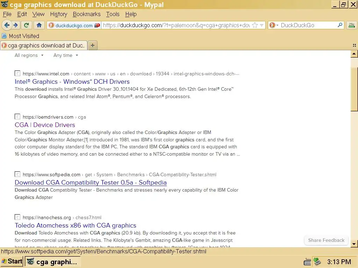Click the Mypal raccoon title bar icon

pyautogui.click(x=5, y=4)
